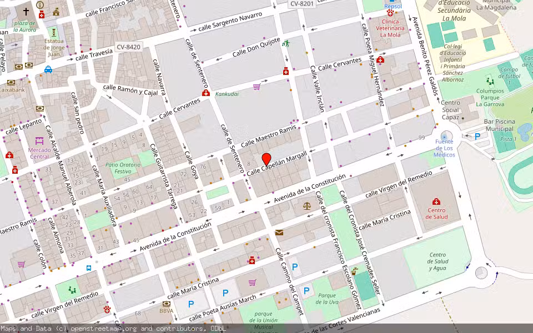
Task: Select the calle Sargento Navarro label
Action: 230,21
